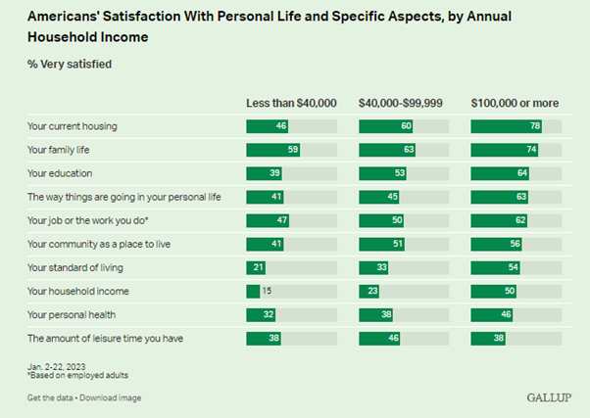Click the standard of living bar showing 54

pyautogui.click(x=496, y=267)
